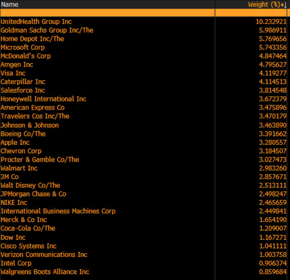Click Dow Inc entry

[x=13, y=237]
